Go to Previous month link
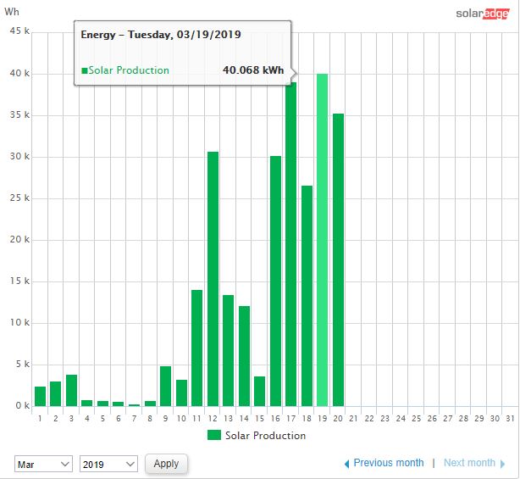This screenshot has width=520, height=479. [388, 463]
